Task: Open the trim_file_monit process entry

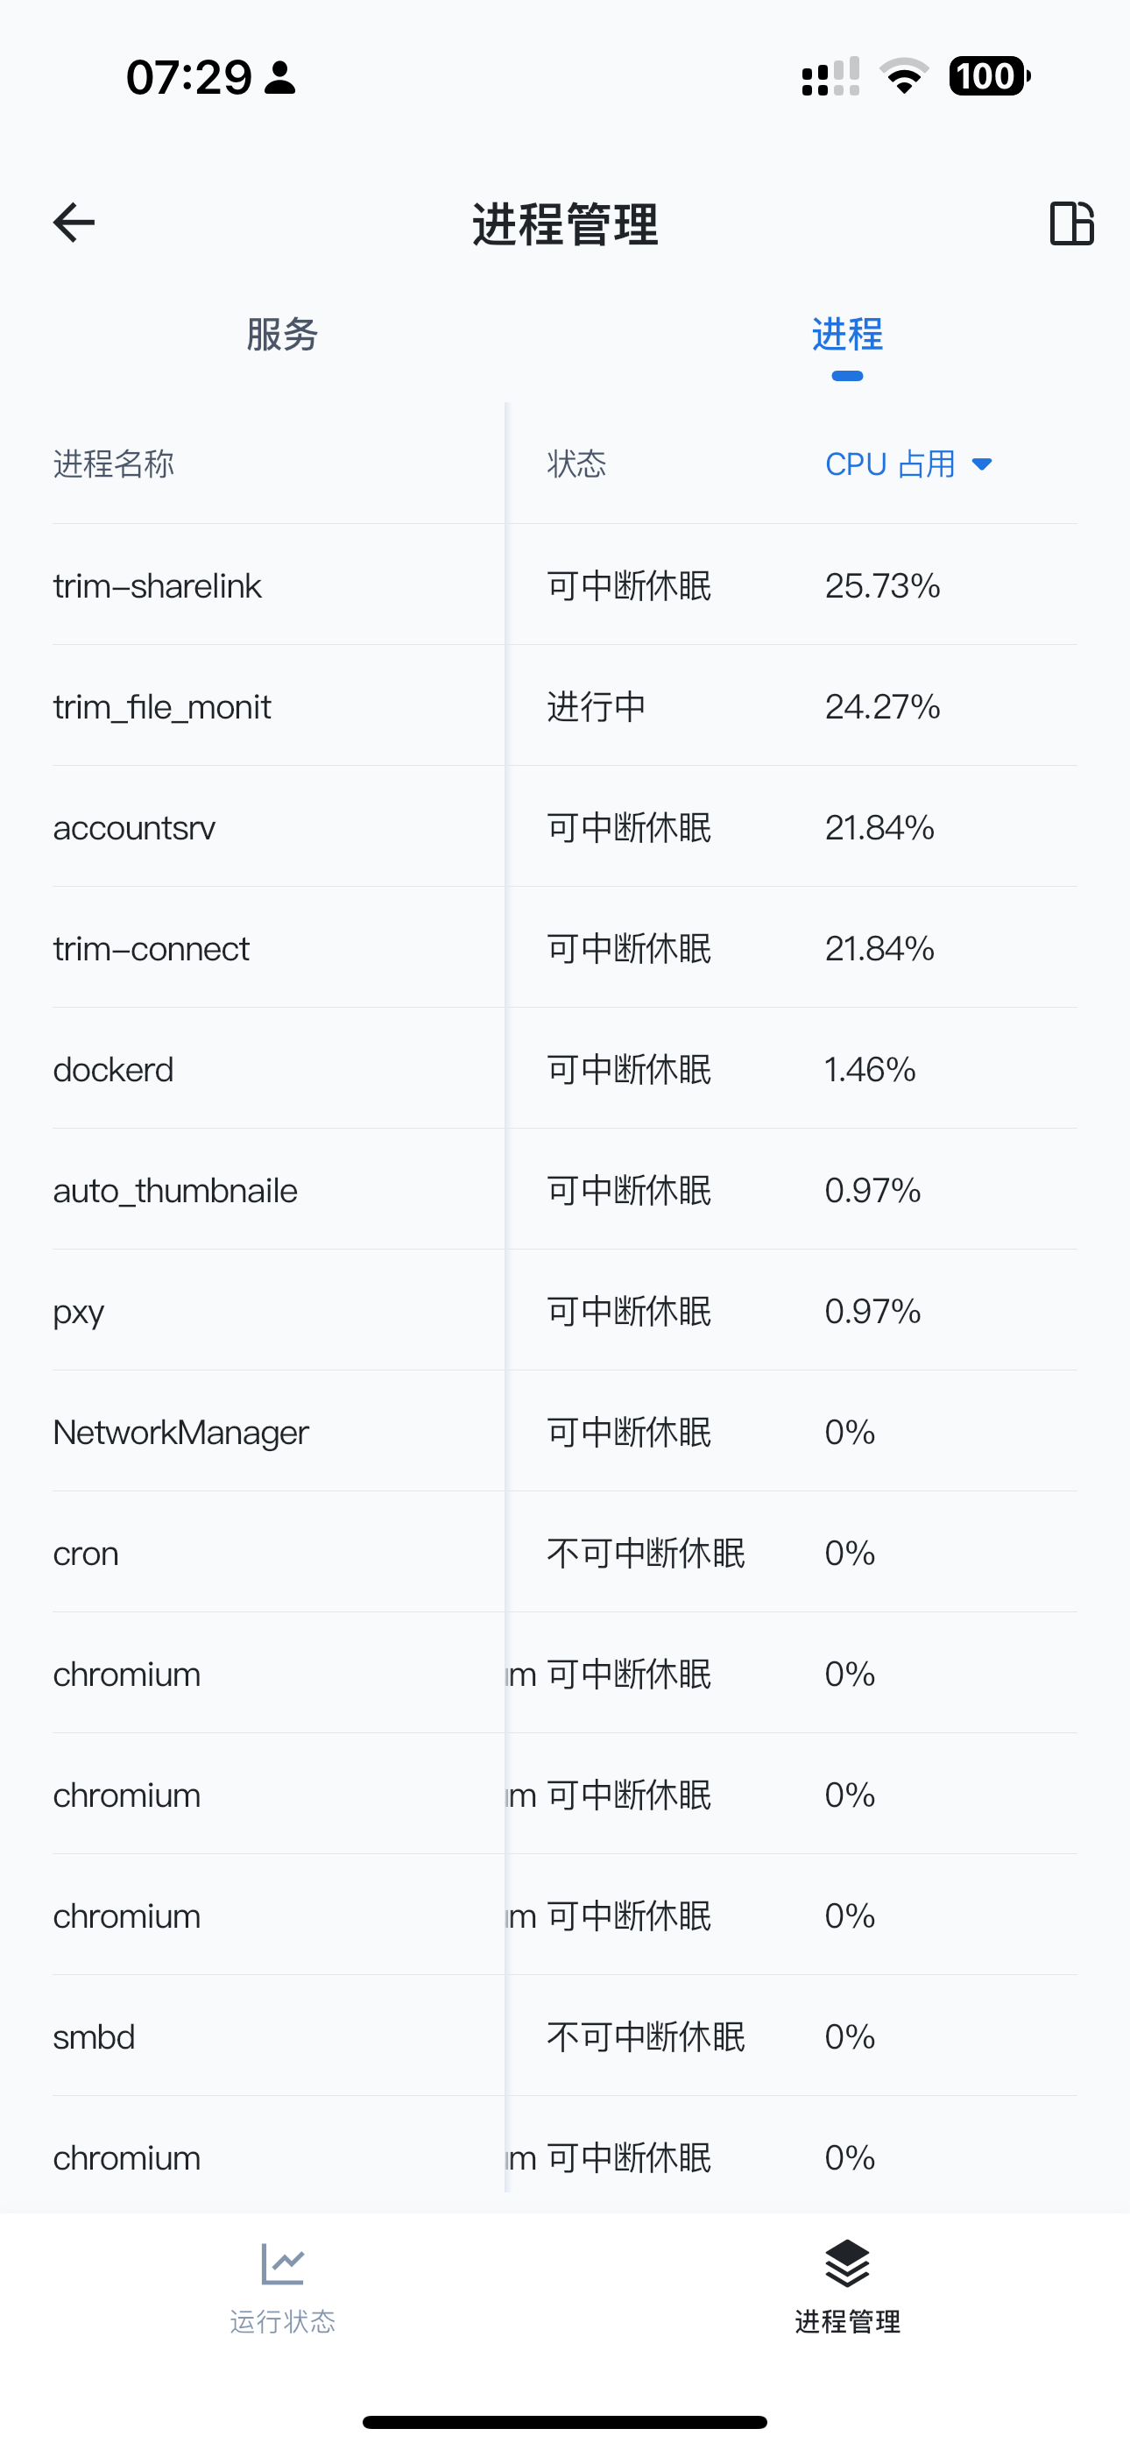Action: [x=565, y=705]
